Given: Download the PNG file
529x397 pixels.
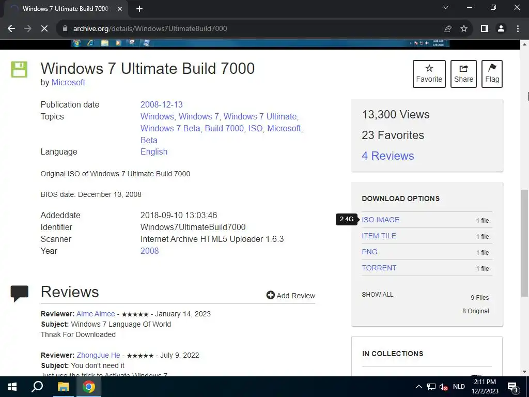Looking at the screenshot, I should coord(369,252).
